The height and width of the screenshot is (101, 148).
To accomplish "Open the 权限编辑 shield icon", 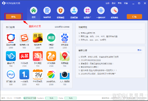I will point(60,10).
